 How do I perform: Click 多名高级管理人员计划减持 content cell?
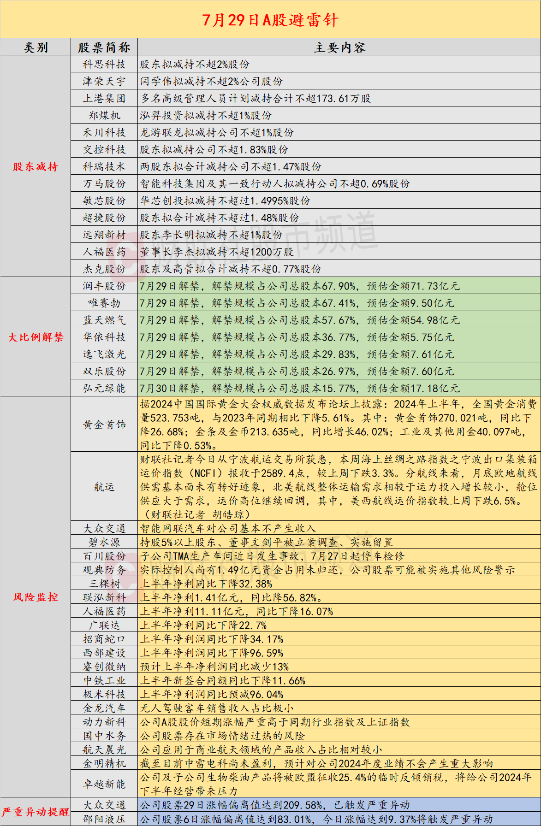(x=339, y=99)
